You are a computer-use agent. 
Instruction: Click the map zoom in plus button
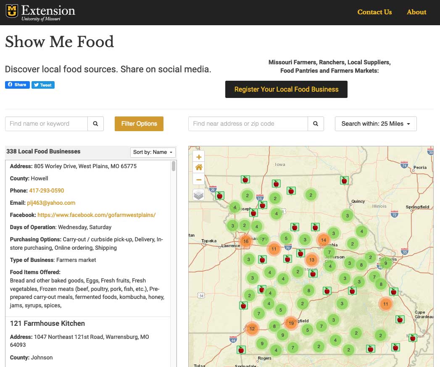[199, 157]
